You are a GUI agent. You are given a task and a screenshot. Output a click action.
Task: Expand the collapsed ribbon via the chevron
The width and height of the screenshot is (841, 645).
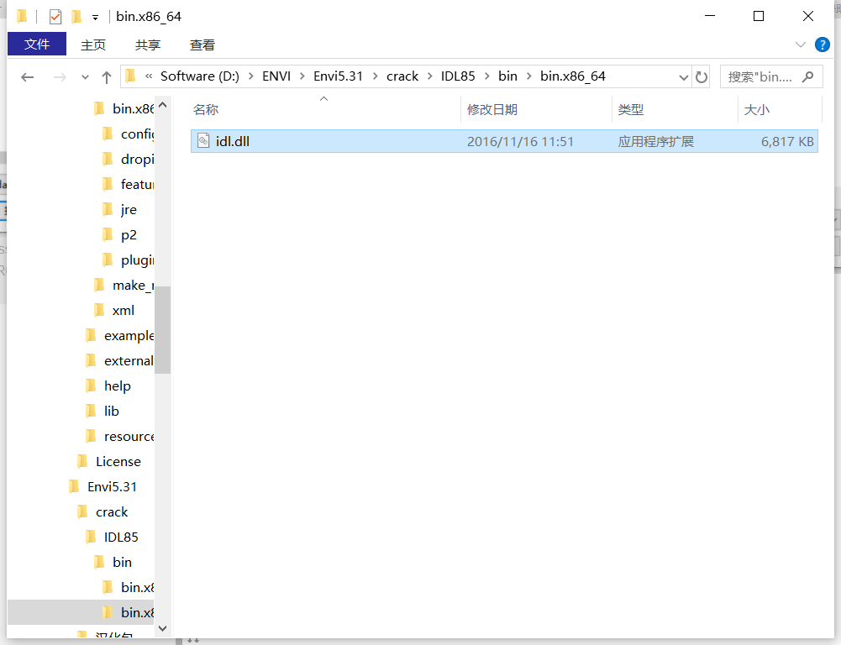click(x=800, y=45)
